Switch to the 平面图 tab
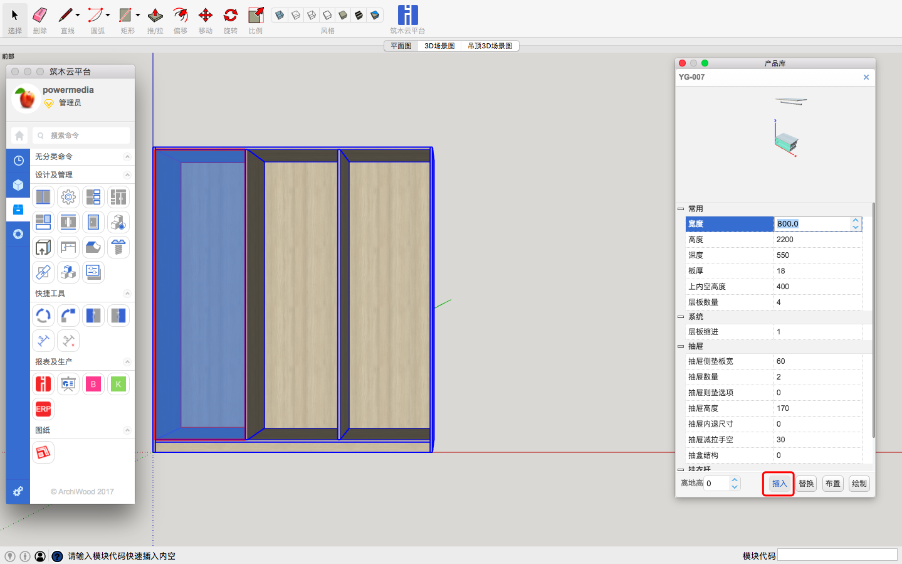This screenshot has width=902, height=564. 401,46
